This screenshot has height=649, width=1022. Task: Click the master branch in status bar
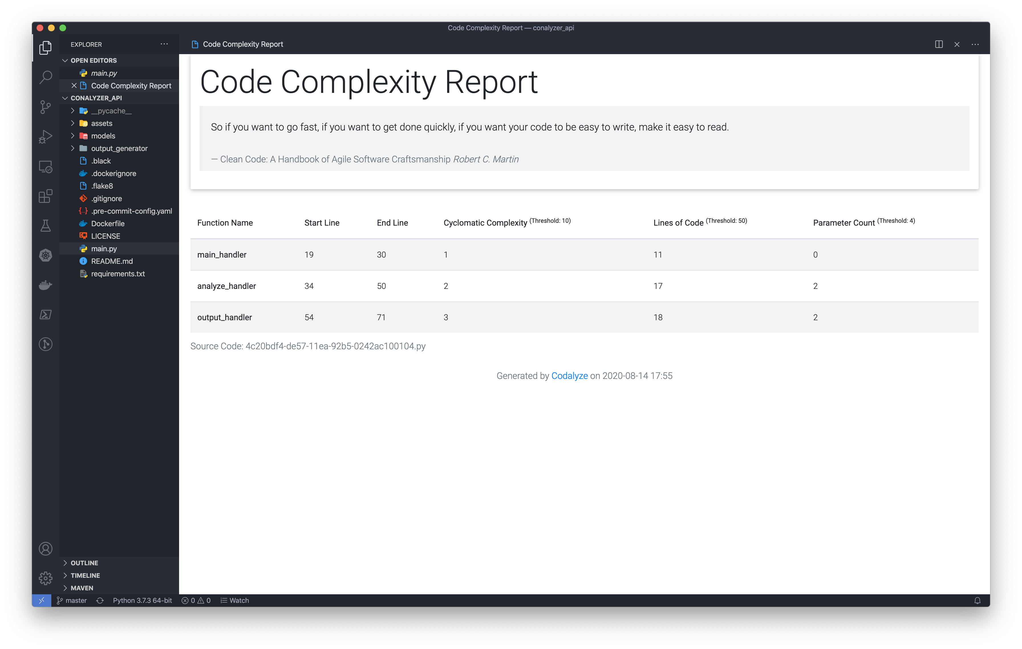72,600
